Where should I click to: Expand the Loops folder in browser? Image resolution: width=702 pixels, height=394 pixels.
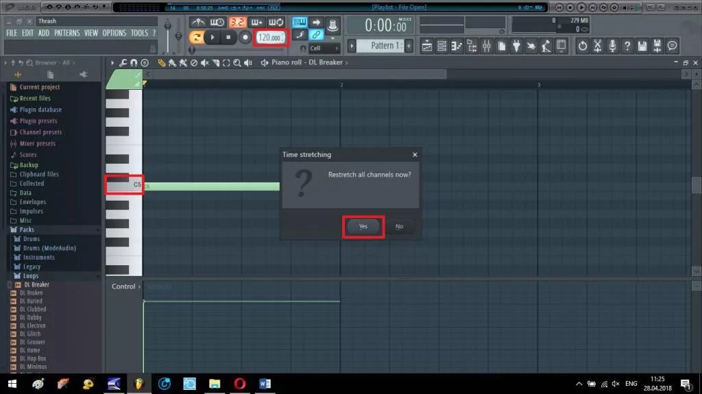click(x=30, y=275)
